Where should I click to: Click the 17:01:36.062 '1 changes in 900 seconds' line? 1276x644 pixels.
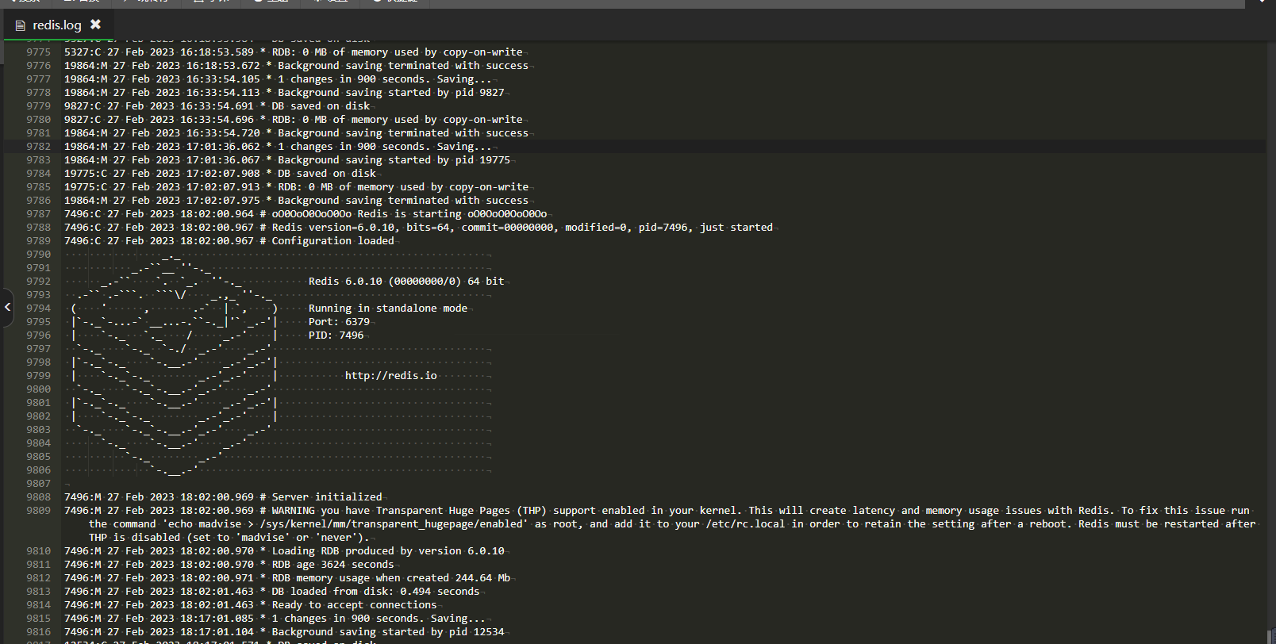click(278, 147)
